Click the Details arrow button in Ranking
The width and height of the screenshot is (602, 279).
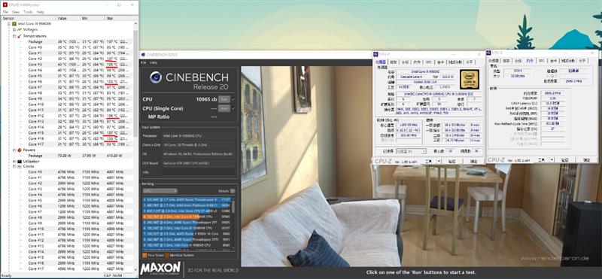pyautogui.click(x=233, y=191)
